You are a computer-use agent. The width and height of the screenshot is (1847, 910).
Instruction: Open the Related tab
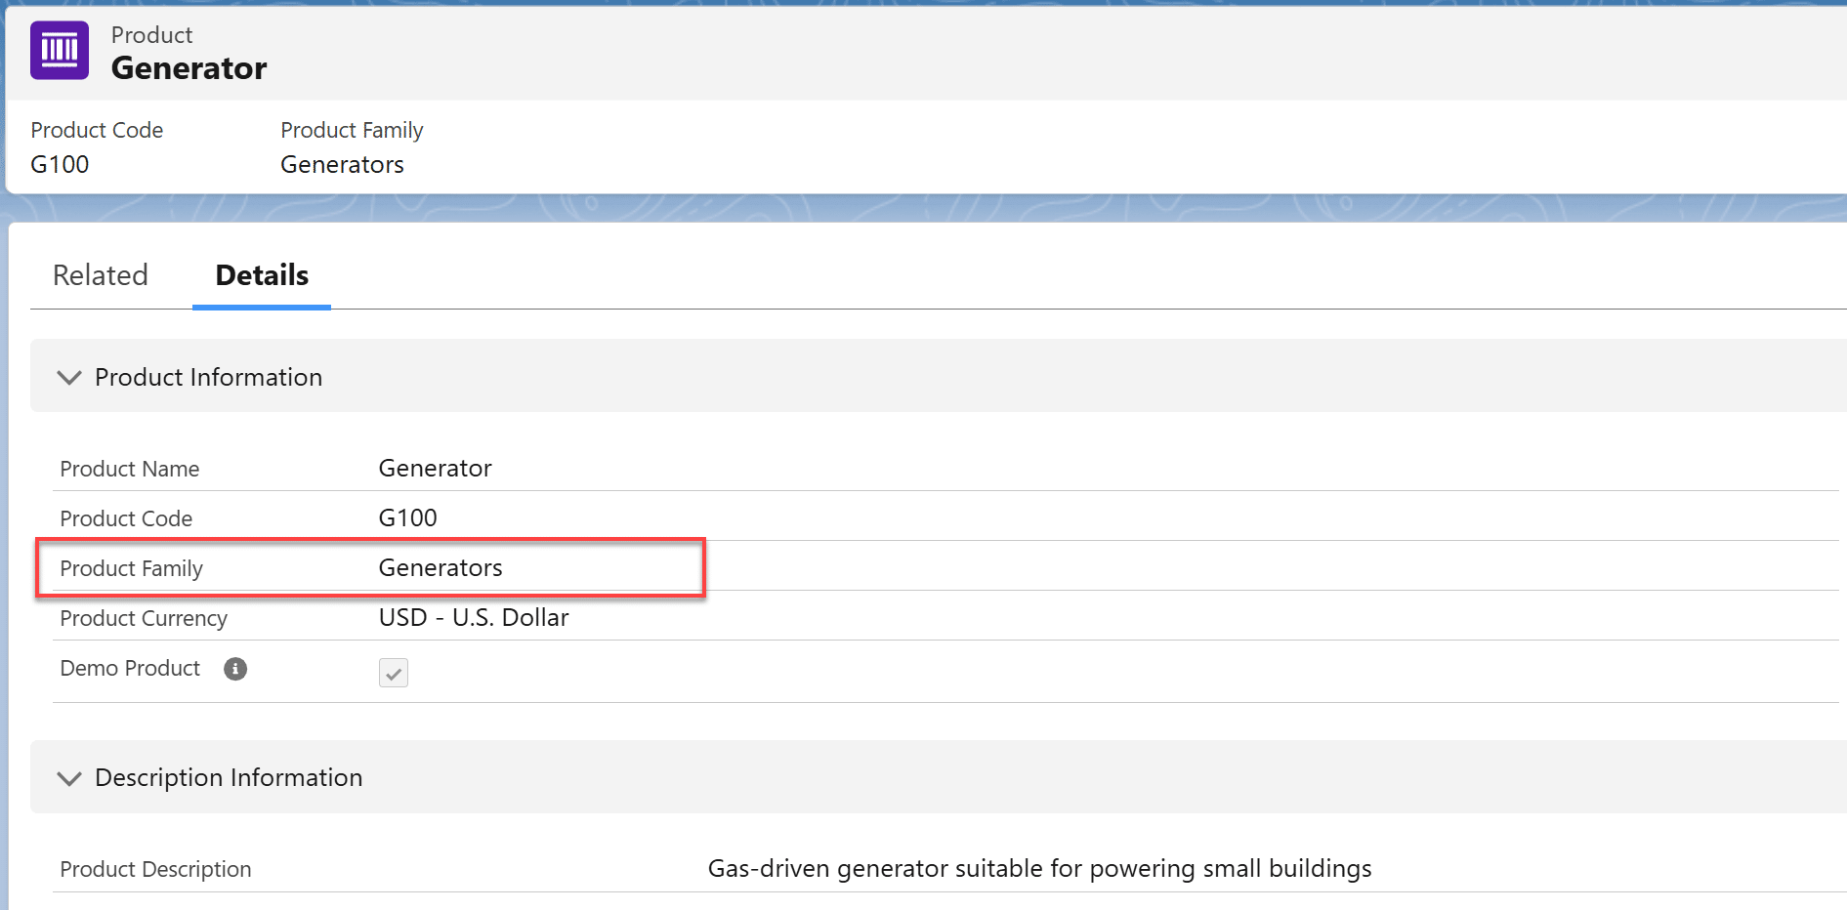[101, 275]
